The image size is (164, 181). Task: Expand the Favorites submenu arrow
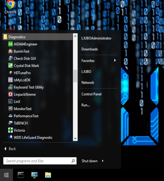[115, 60]
